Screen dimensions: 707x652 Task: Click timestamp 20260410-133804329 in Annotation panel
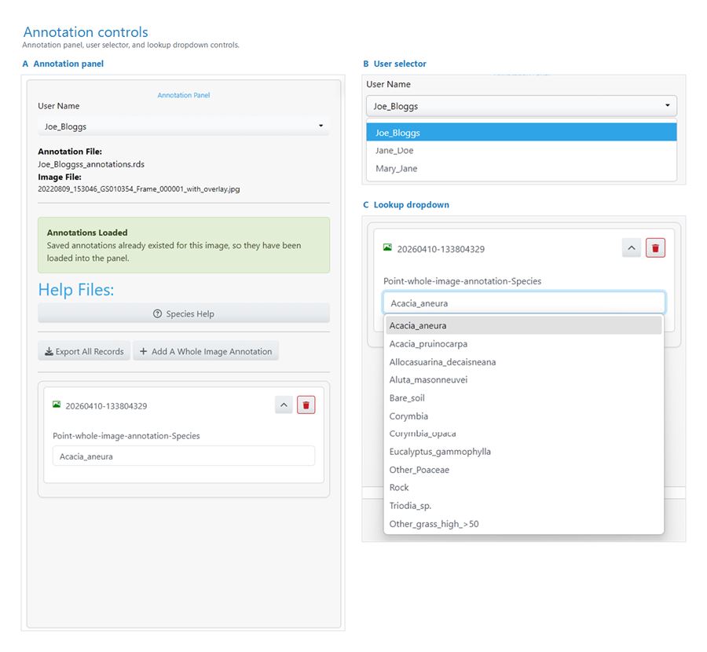coord(106,406)
